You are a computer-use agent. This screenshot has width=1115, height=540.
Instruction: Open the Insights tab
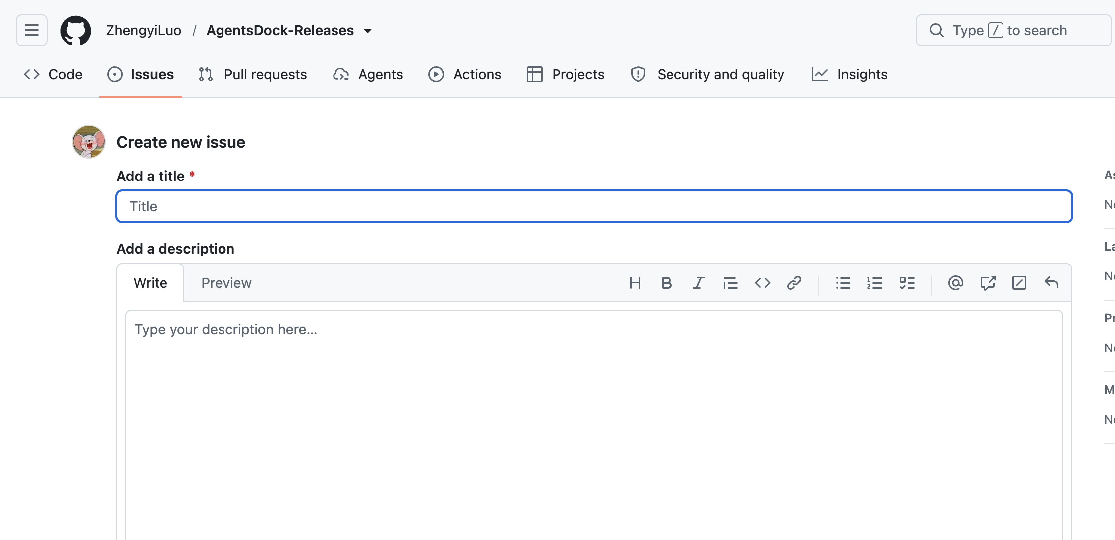849,74
